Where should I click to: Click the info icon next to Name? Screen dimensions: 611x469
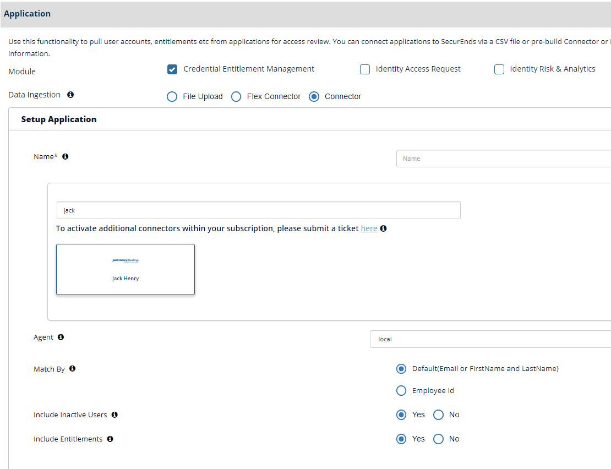pyautogui.click(x=66, y=156)
